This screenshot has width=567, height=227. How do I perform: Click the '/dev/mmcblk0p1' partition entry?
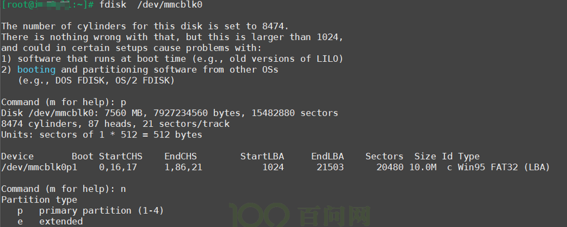(x=40, y=167)
